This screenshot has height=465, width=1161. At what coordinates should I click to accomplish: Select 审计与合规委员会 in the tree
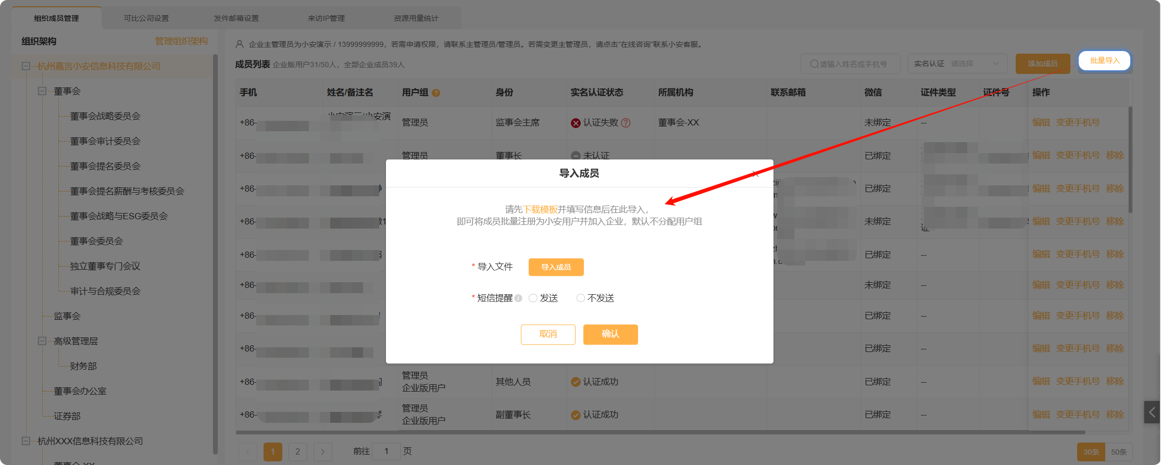(x=105, y=291)
